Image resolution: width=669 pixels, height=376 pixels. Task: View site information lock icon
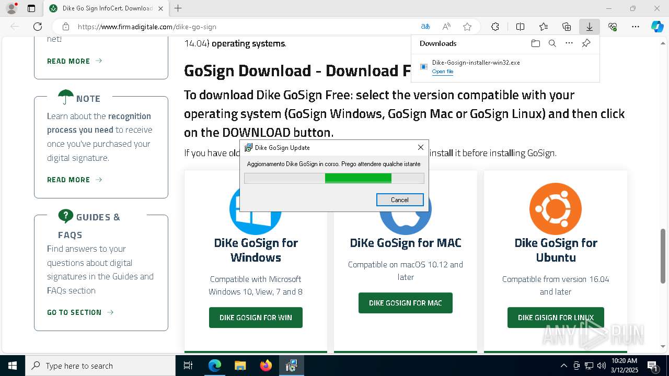point(65,27)
